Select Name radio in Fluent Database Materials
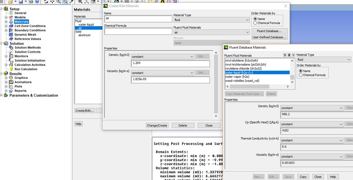This screenshot has width=353, height=180. tap(301, 71)
